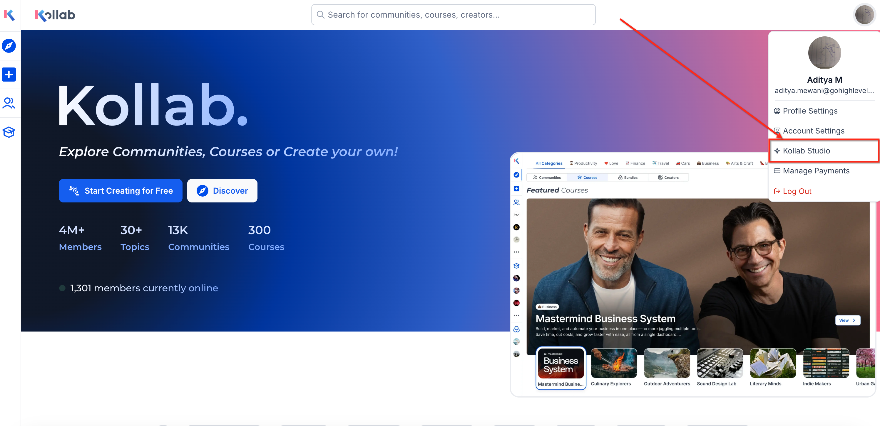Click the Kollab wordmark logo in header
This screenshot has width=880, height=426.
point(55,15)
